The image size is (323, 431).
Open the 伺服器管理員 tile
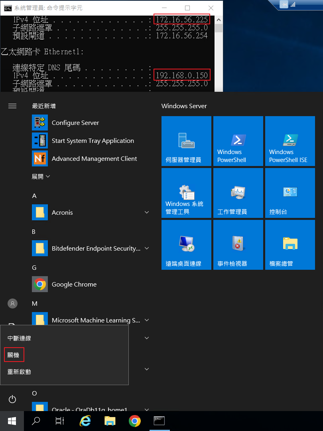click(186, 141)
